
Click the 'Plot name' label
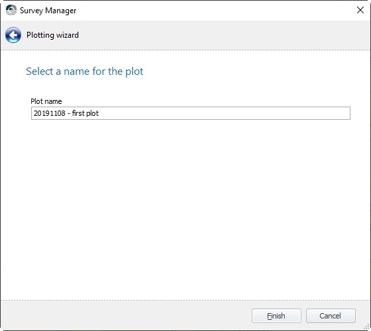[x=46, y=101]
